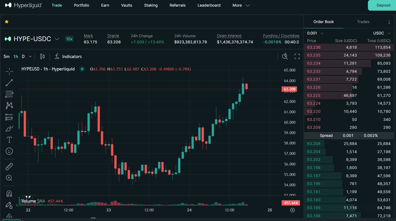Click the Funding / Countdown label
This screenshot has height=221, width=396.
(281, 36)
